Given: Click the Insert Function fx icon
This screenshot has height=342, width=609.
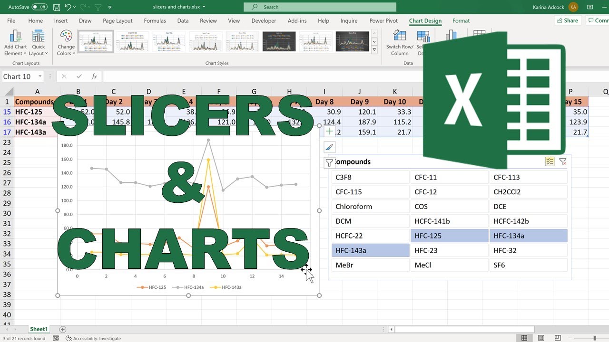Looking at the screenshot, I should tap(94, 76).
